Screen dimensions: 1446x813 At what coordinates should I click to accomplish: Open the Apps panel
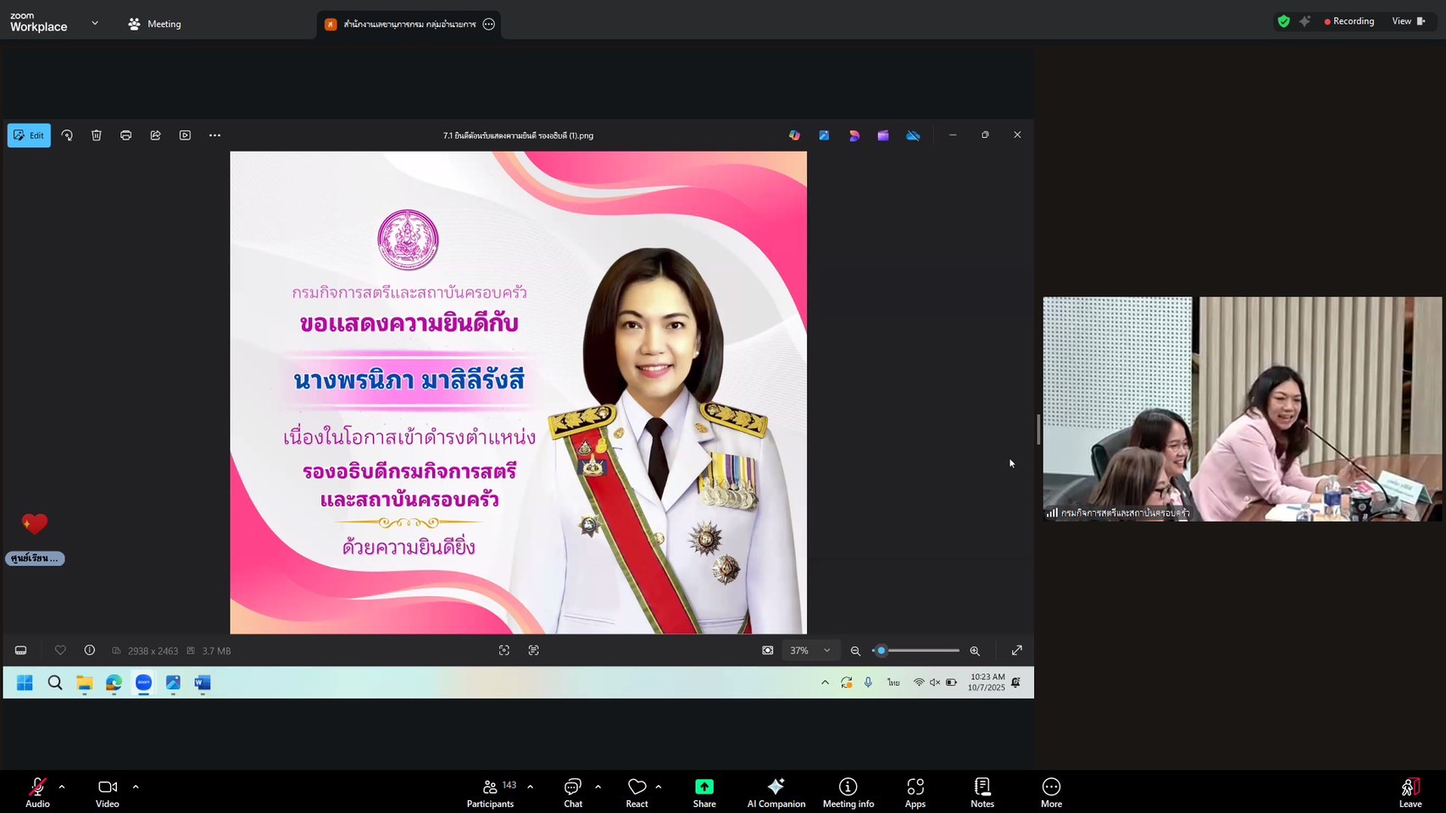click(x=915, y=793)
